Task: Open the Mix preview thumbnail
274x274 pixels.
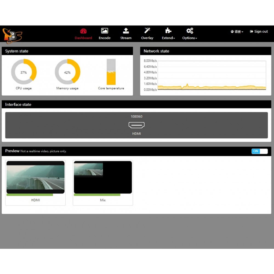Action: point(103,177)
